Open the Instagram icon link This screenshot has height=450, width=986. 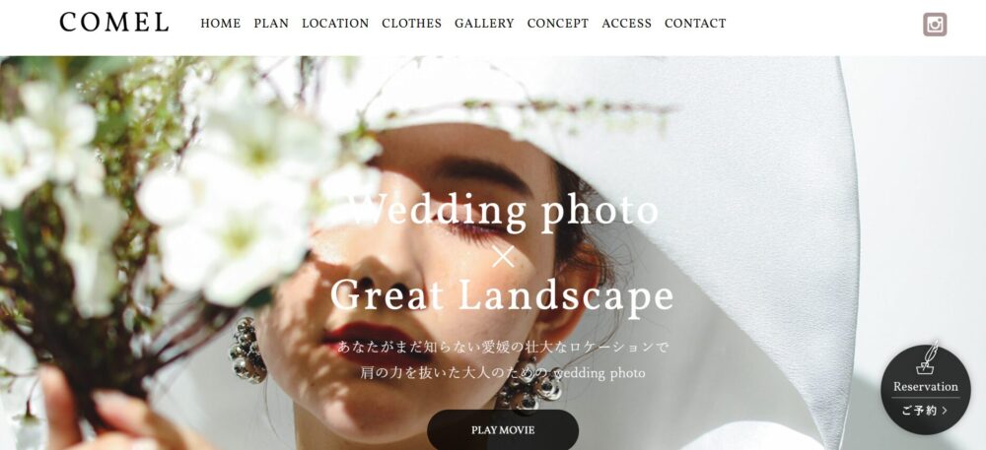click(935, 25)
